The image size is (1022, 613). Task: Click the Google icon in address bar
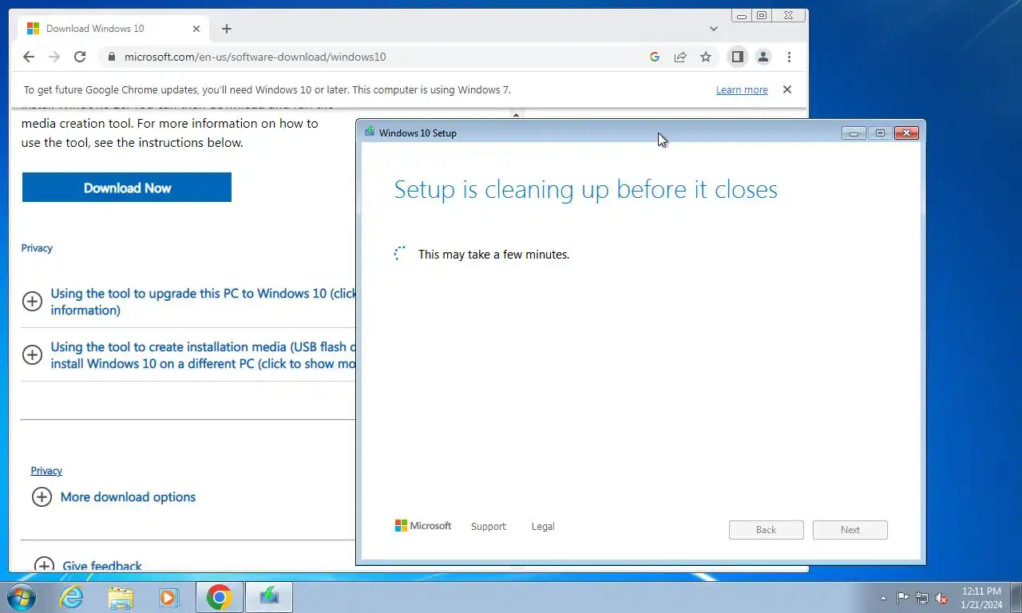click(655, 57)
